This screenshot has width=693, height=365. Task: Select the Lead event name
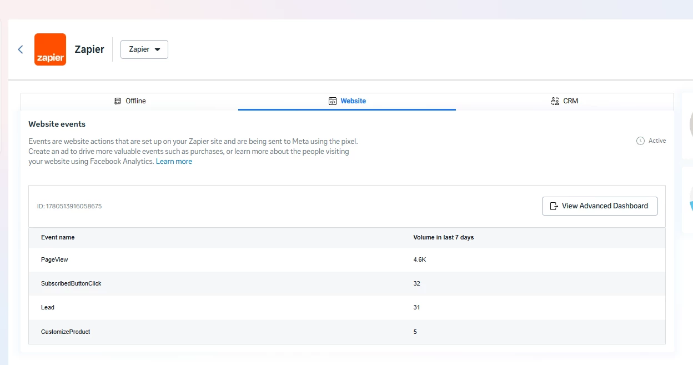pyautogui.click(x=48, y=307)
